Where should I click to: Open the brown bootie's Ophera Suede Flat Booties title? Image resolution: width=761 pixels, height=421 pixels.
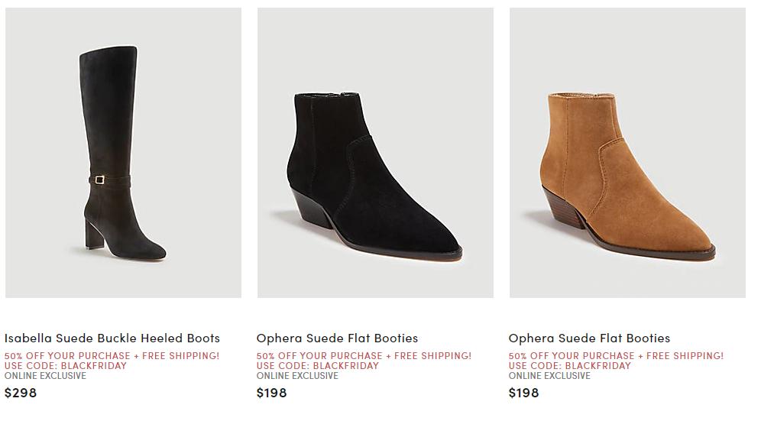point(589,338)
